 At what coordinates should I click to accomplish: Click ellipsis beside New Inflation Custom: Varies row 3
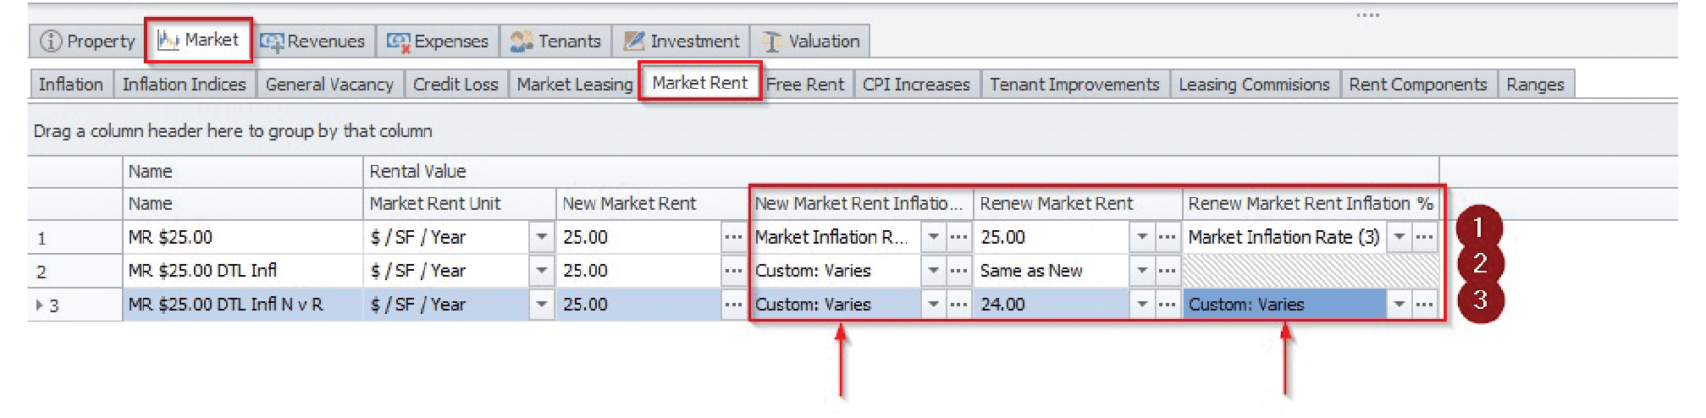point(958,304)
